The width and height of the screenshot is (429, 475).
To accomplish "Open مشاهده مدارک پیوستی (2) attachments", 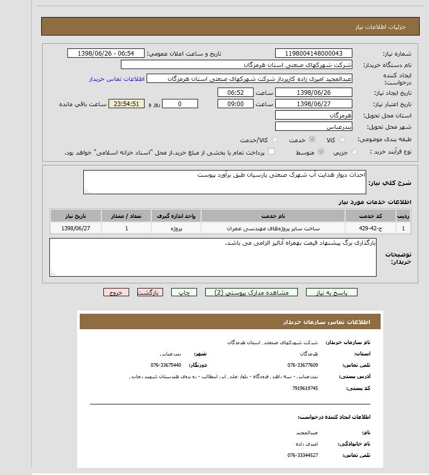I will pos(252,292).
